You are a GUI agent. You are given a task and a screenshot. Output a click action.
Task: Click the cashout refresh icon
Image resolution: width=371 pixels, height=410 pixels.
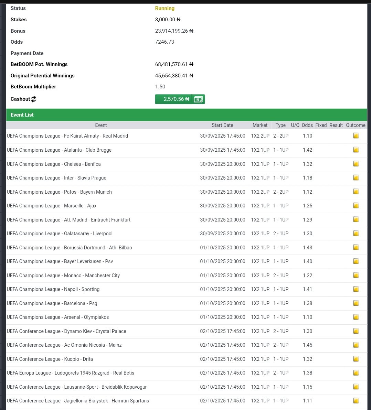tap(33, 99)
